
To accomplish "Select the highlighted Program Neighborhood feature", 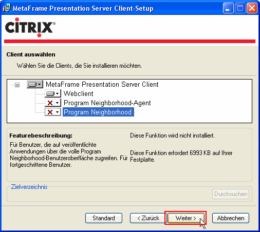I will point(98,112).
